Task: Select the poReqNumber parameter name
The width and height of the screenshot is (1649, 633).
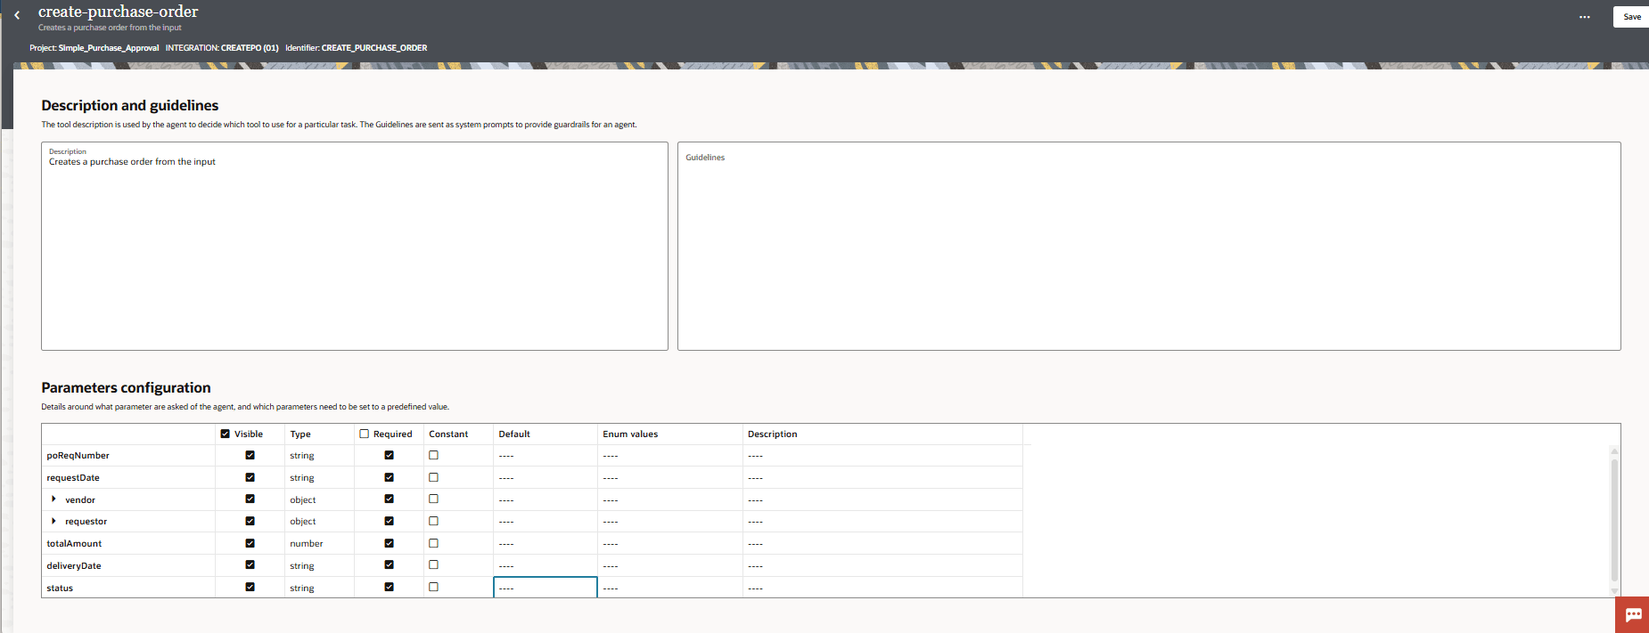Action: pyautogui.click(x=78, y=456)
